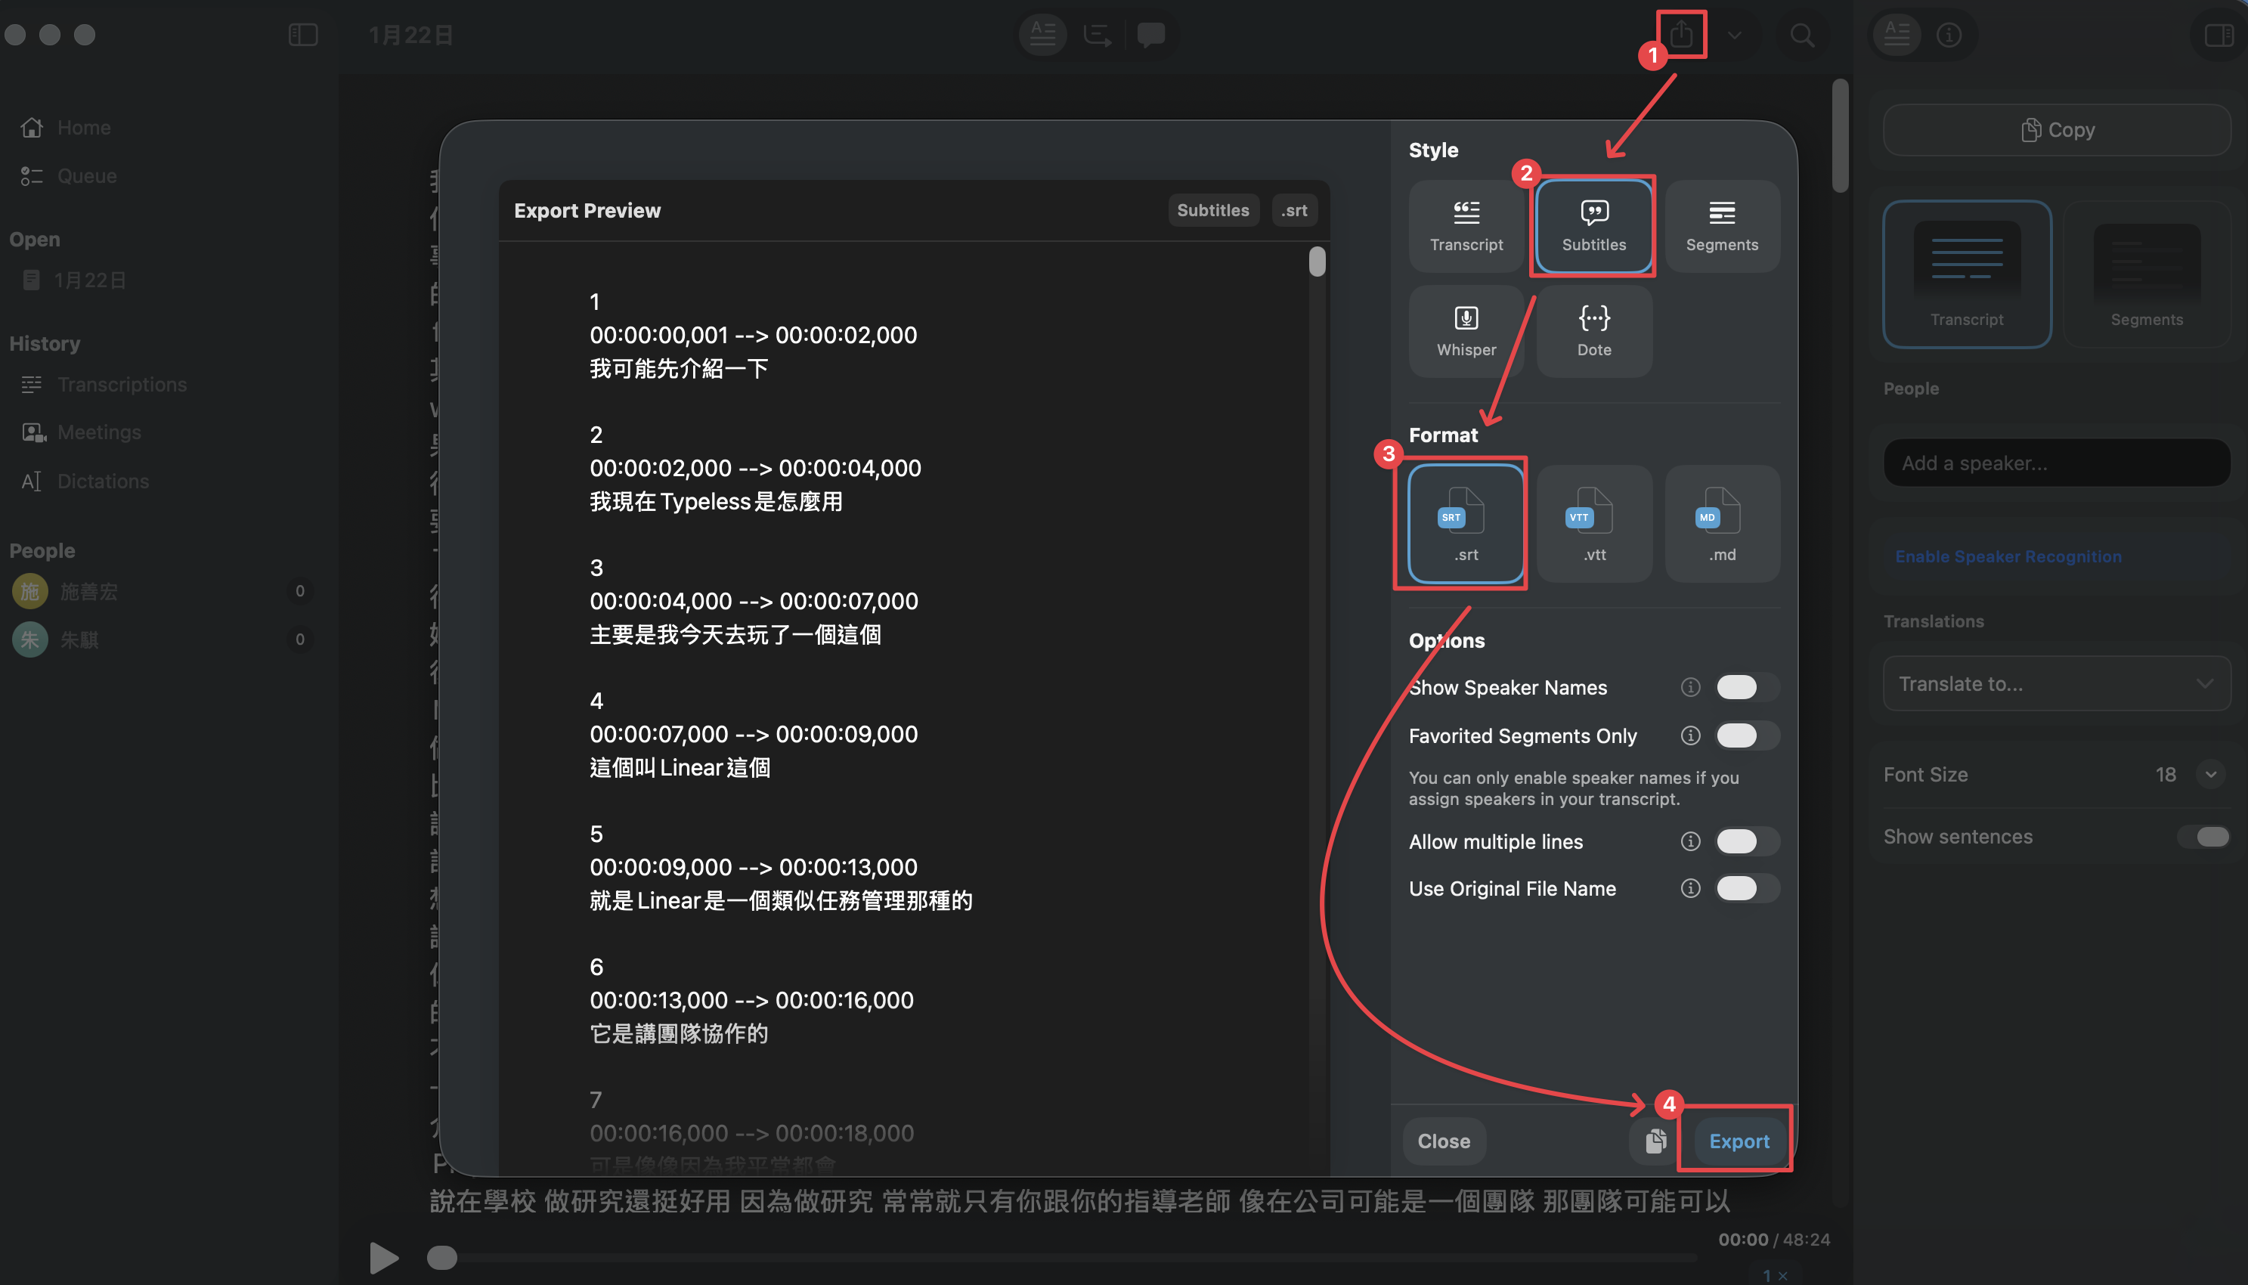Image resolution: width=2248 pixels, height=1285 pixels.
Task: Turn on Use Original File Name
Action: coord(1745,888)
